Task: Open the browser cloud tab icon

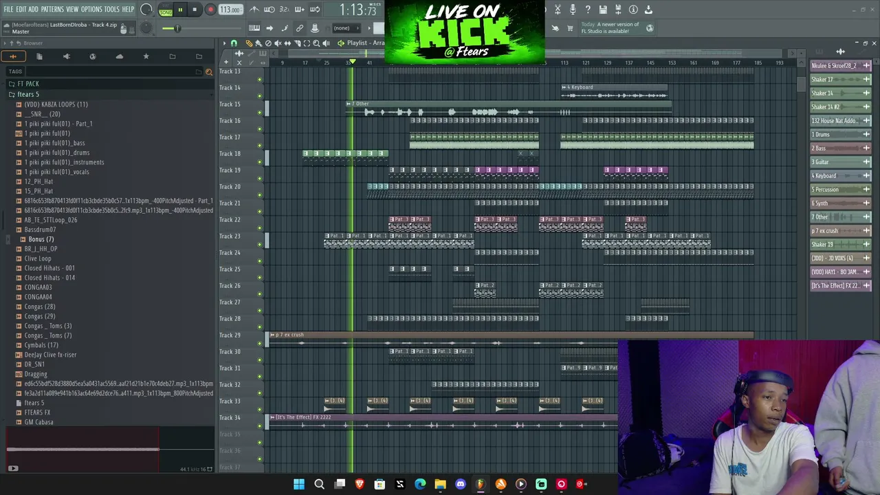Action: [120, 56]
